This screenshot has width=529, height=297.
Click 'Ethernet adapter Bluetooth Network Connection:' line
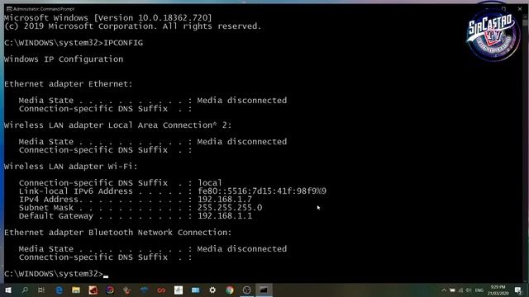click(118, 233)
